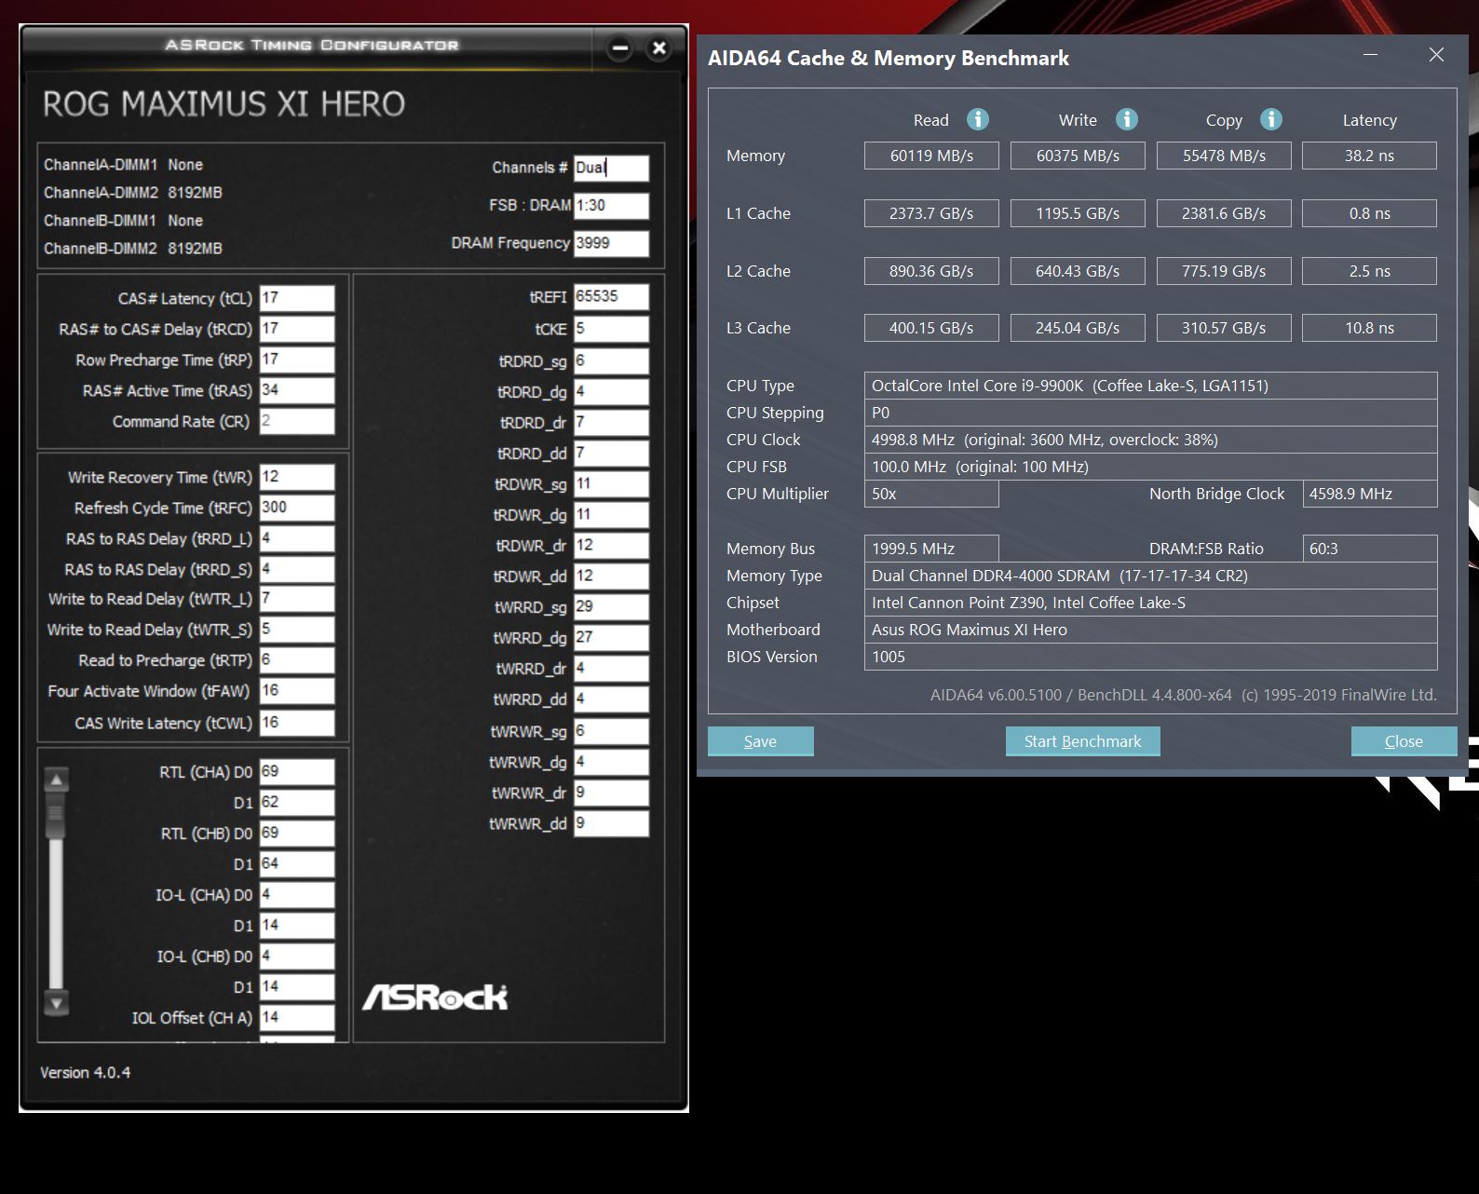Click the RTL (CHB) D0 field

click(x=297, y=834)
